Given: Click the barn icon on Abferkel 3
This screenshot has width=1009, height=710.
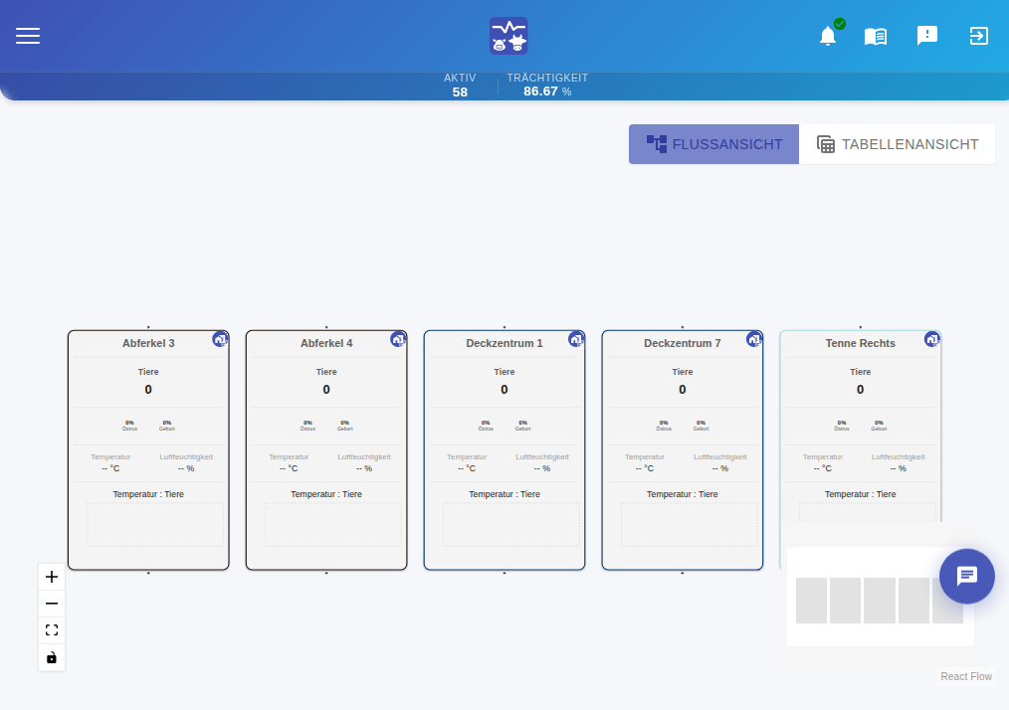Looking at the screenshot, I should [x=220, y=339].
